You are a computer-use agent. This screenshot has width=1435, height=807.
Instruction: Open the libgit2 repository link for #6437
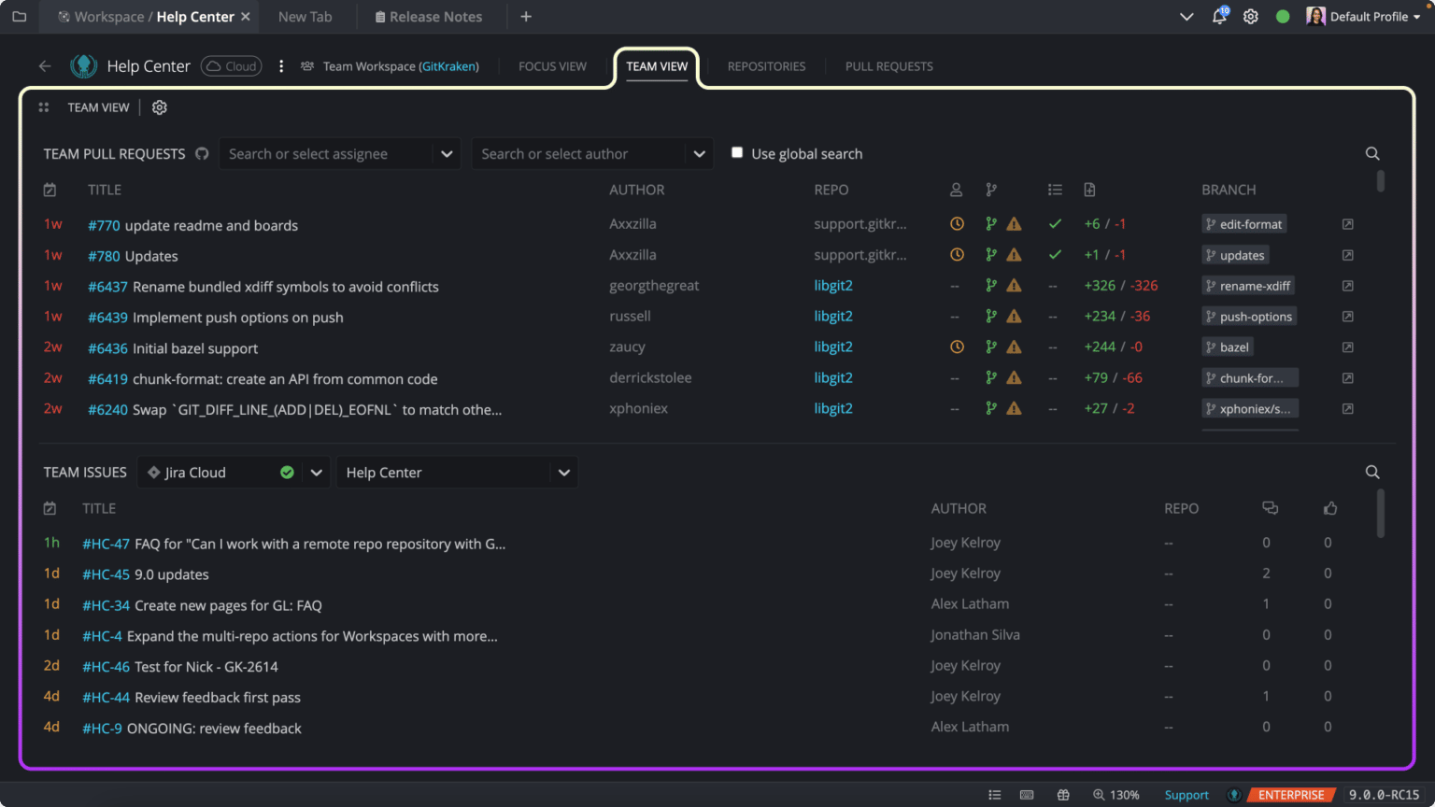(832, 286)
